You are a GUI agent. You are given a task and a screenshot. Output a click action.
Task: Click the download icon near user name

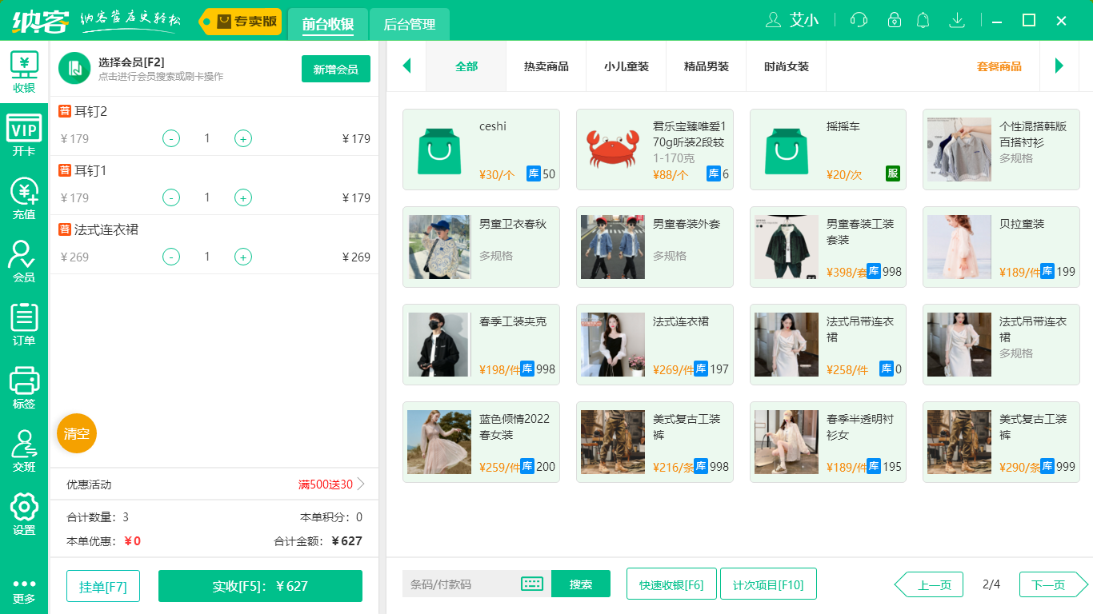pyautogui.click(x=957, y=19)
